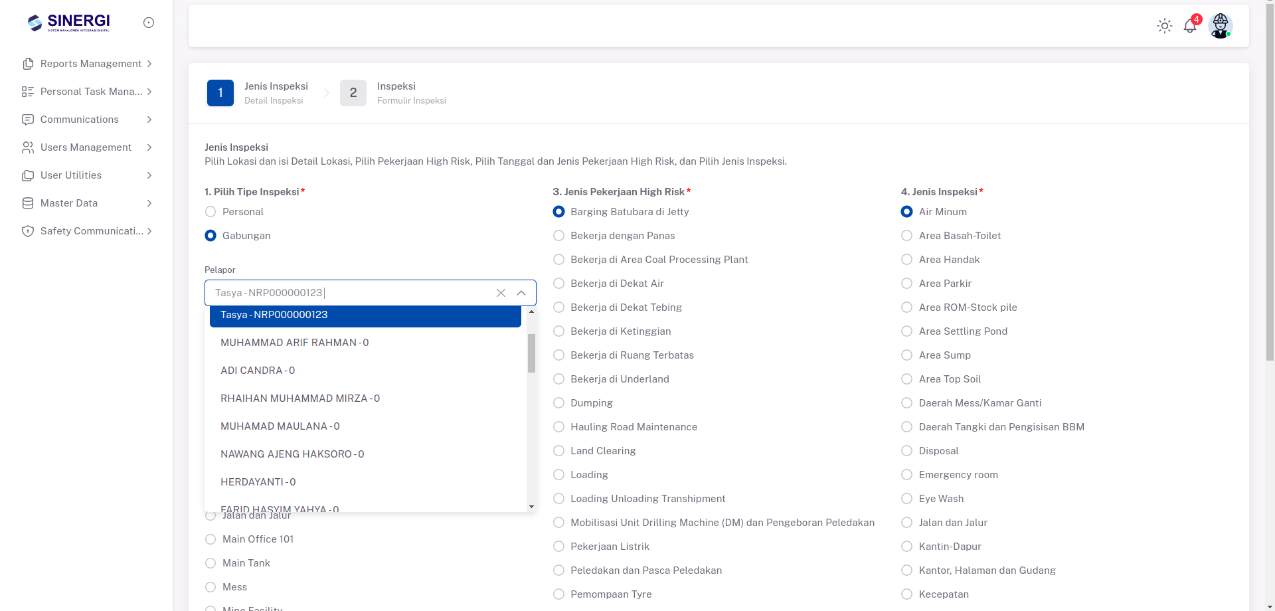Choose Pekerjaan Listrik radio
The width and height of the screenshot is (1275, 611).
pos(558,547)
